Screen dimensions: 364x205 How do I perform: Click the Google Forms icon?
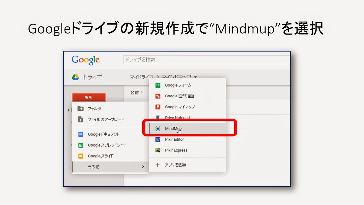pos(158,85)
